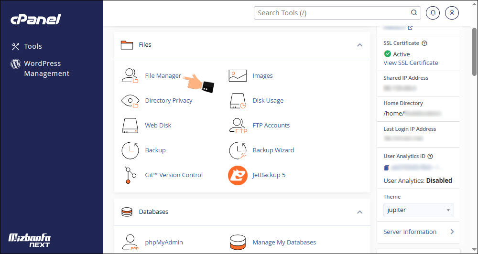The width and height of the screenshot is (478, 254).
Task: Open the Disk Usage link
Action: pos(268,101)
